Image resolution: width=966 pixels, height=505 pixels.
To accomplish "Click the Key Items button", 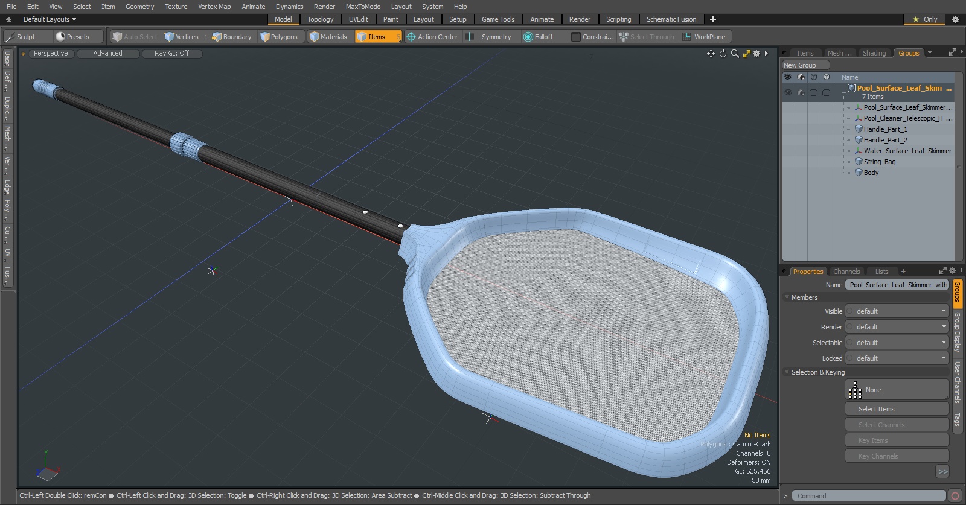I will [897, 440].
